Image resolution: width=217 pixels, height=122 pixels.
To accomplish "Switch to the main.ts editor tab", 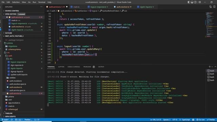I will 76,7.
